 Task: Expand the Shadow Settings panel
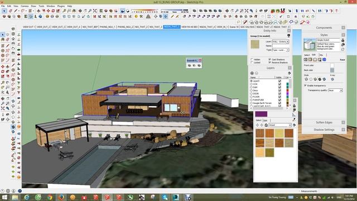click(324, 130)
